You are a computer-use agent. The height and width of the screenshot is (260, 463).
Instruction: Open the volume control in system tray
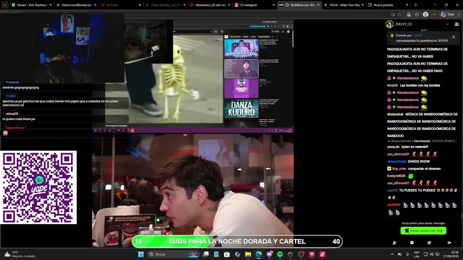[432, 254]
